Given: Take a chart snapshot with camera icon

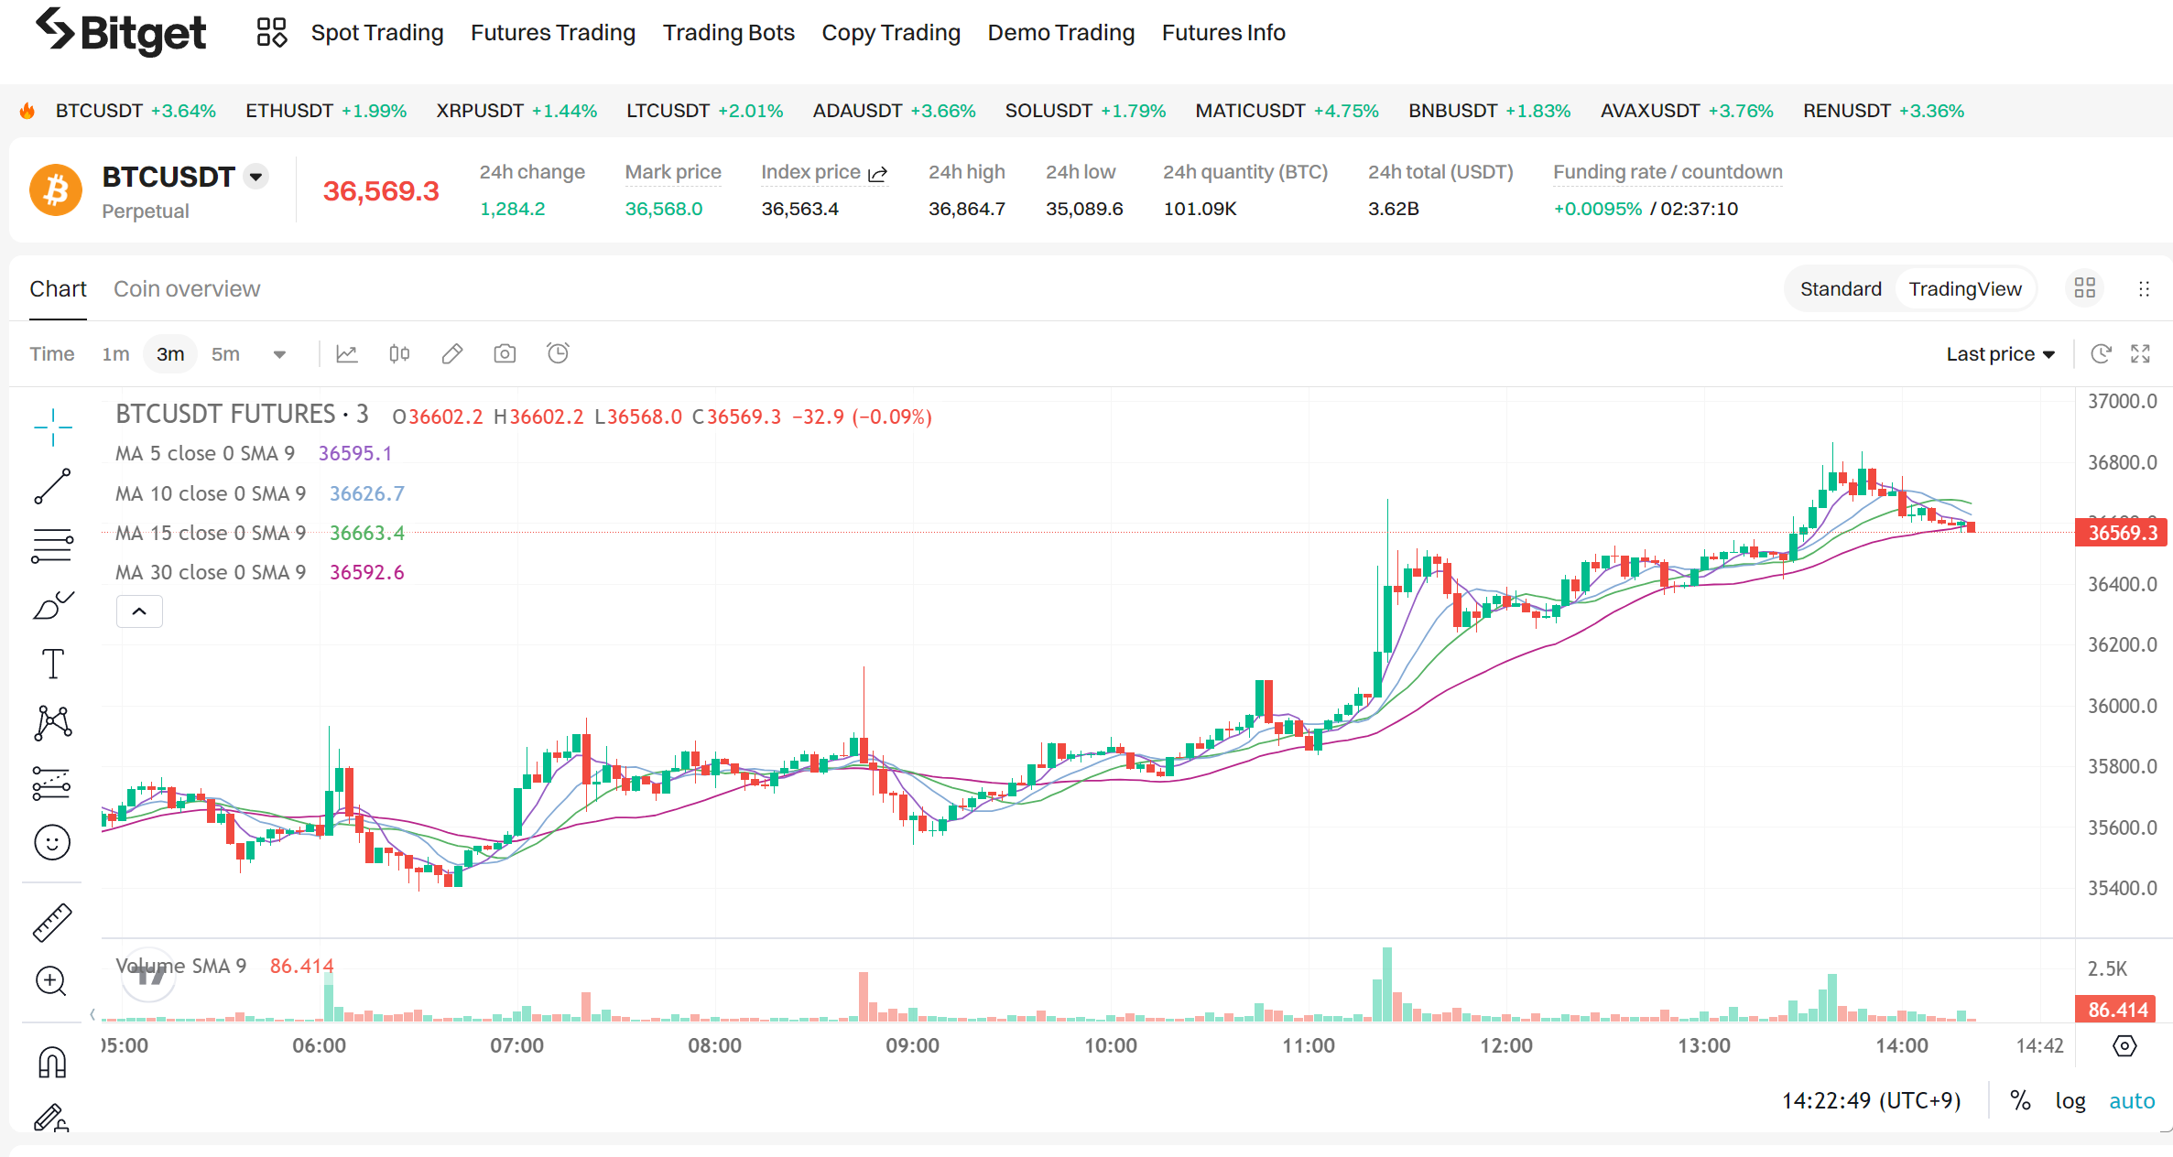Looking at the screenshot, I should click(505, 354).
